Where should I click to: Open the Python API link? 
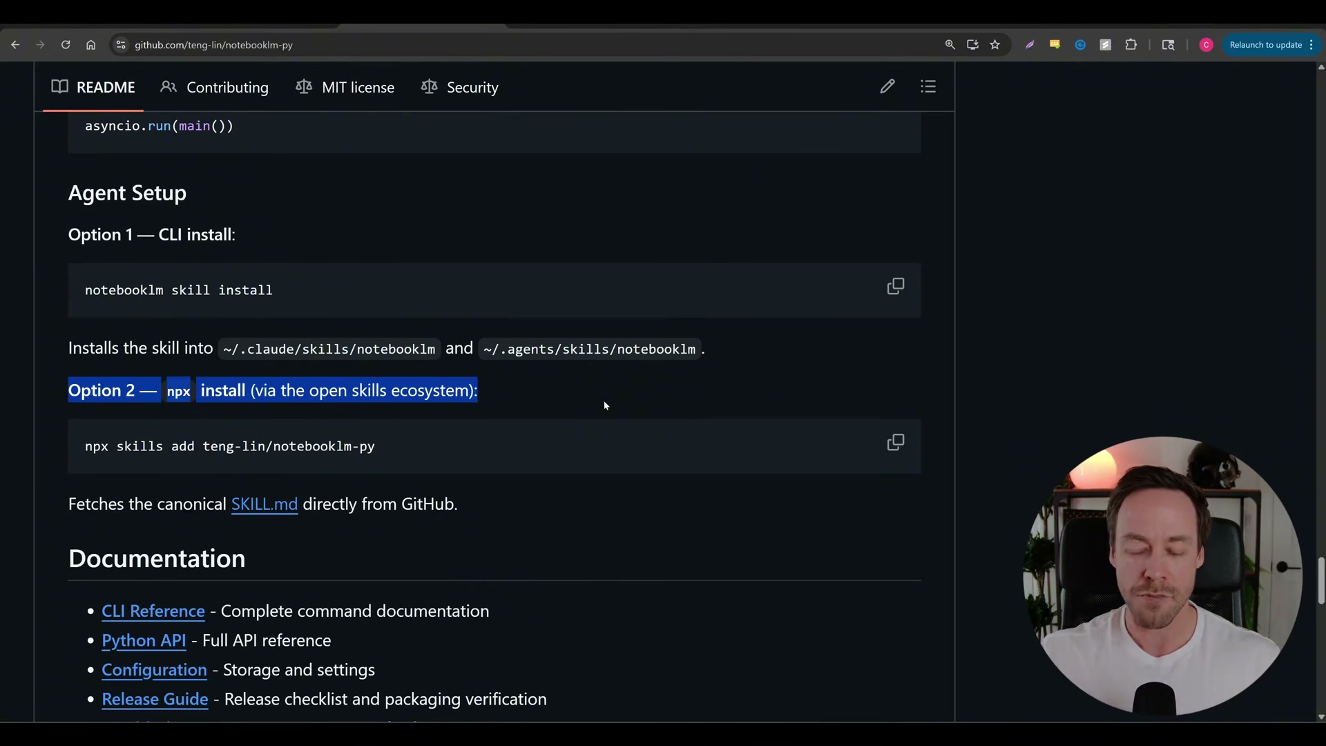tap(144, 641)
